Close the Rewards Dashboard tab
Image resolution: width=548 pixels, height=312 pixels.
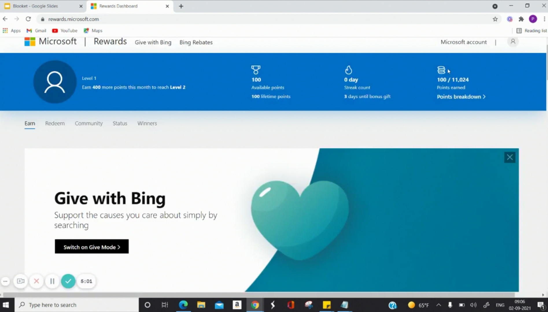(x=167, y=6)
